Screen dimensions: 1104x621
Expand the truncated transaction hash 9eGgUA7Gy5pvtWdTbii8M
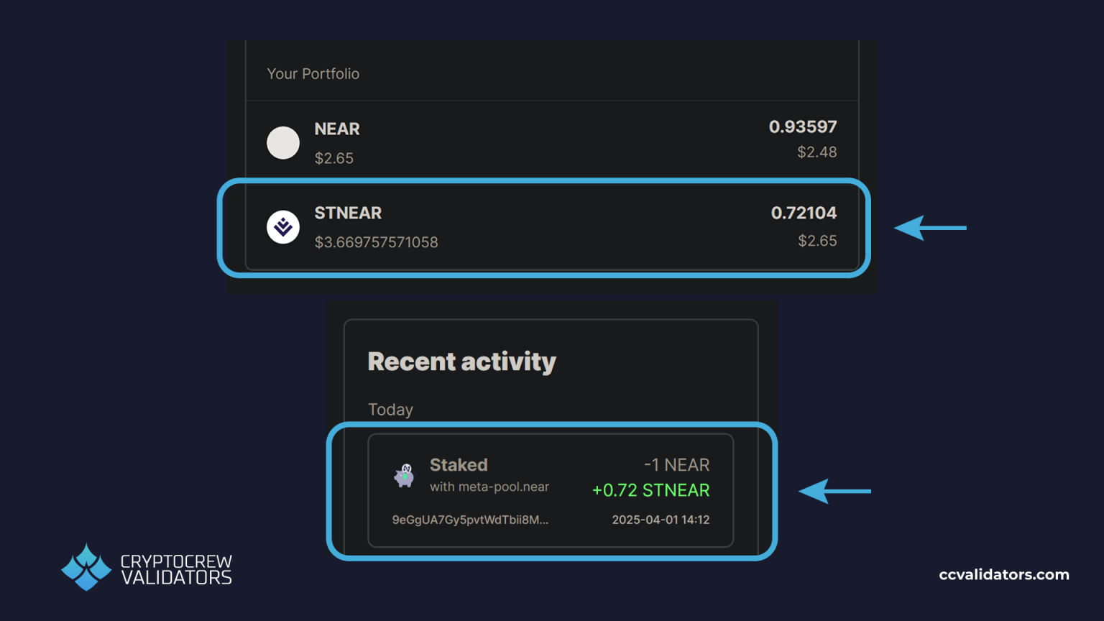(470, 519)
